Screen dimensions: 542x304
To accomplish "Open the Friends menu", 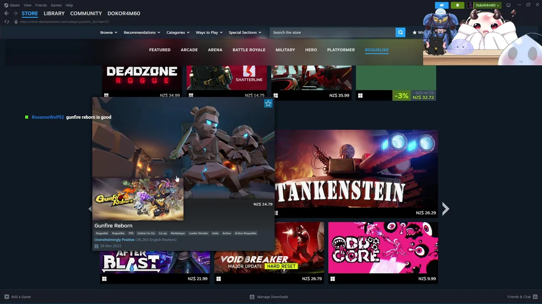I will [41, 5].
